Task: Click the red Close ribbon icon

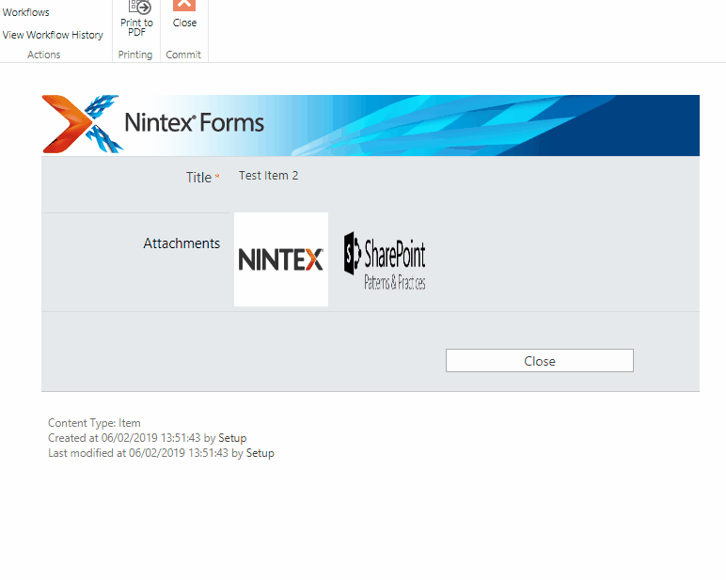Action: point(184,5)
